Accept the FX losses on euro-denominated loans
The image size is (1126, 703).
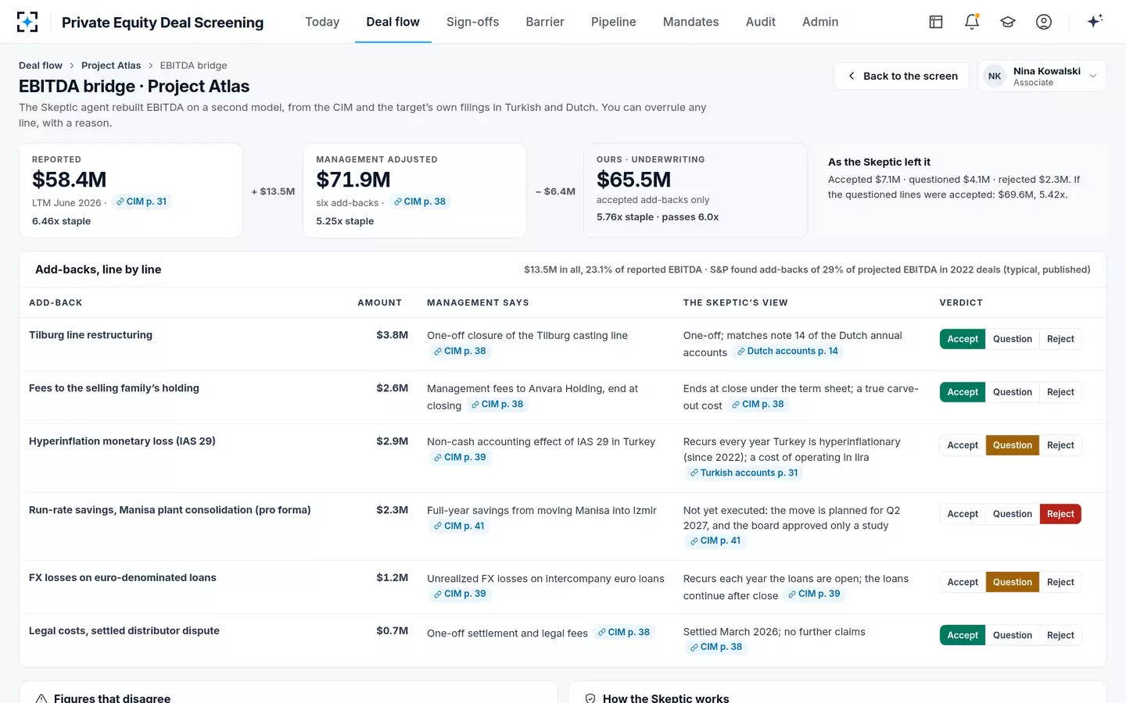963,582
